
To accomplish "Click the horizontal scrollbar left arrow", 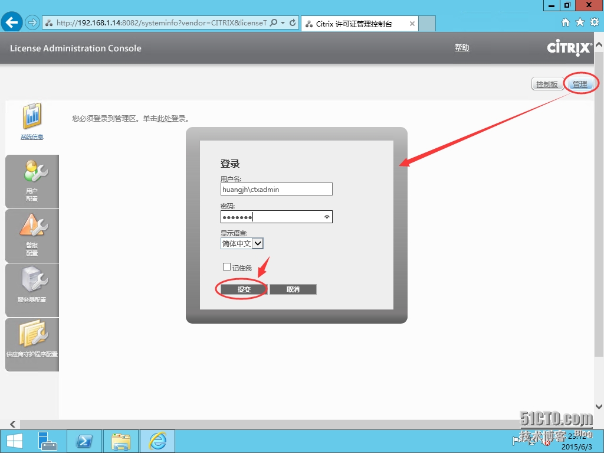I will coord(13,424).
